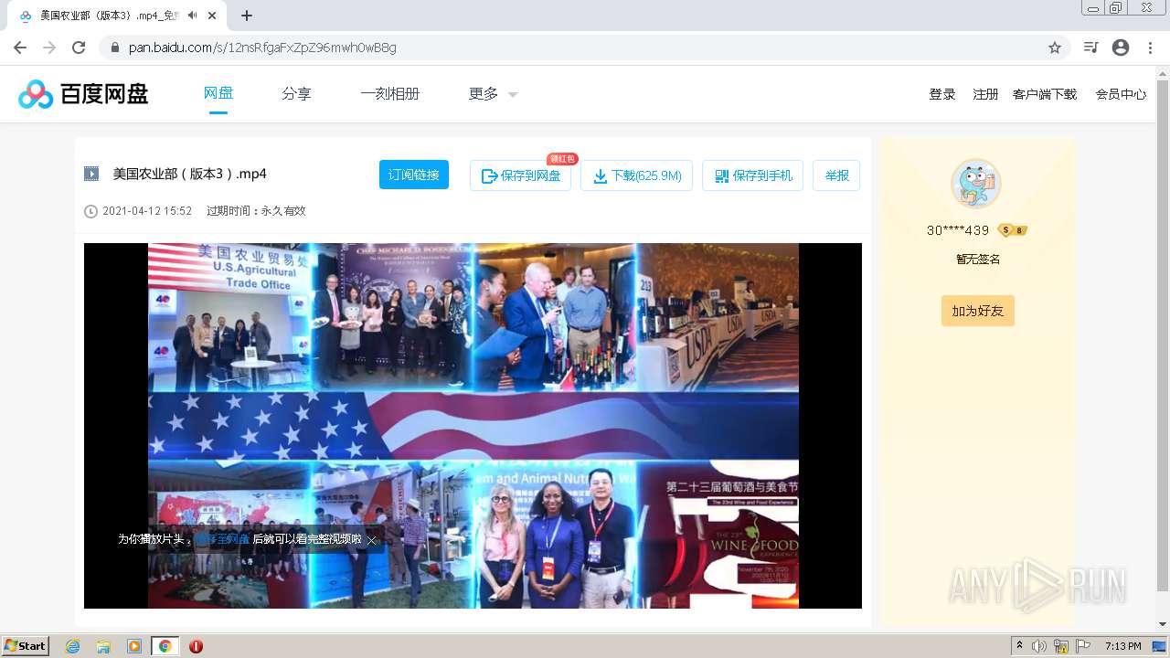Image resolution: width=1170 pixels, height=658 pixels.
Task: Select the 网盘 tab
Action: click(218, 93)
